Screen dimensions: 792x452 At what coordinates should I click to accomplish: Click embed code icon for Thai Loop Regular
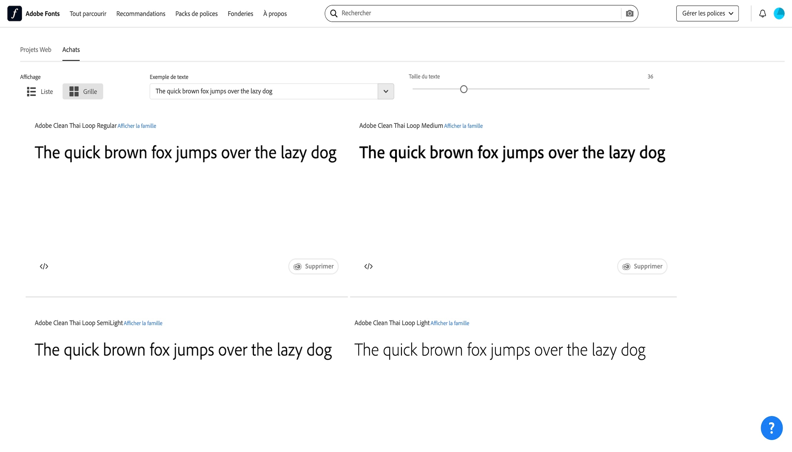44,266
